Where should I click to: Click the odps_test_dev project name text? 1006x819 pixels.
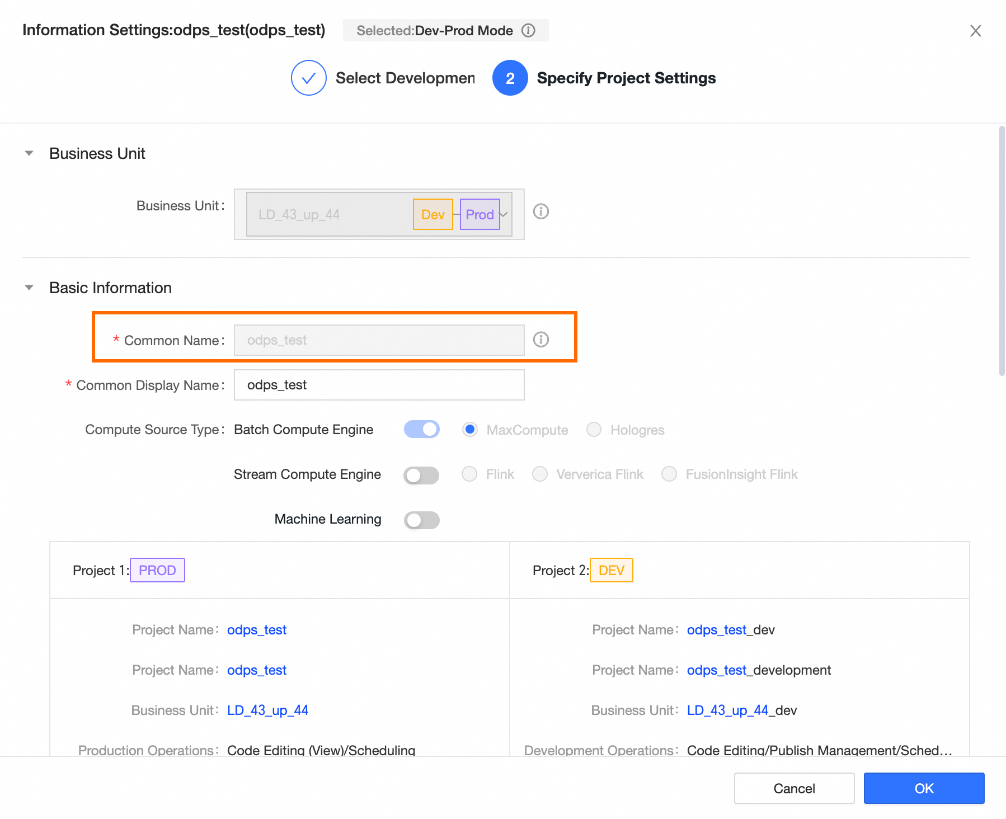click(x=731, y=630)
